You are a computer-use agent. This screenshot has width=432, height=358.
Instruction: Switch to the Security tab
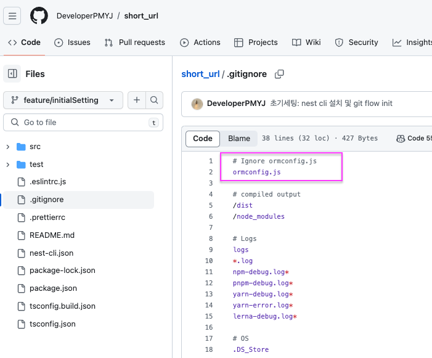(x=357, y=43)
